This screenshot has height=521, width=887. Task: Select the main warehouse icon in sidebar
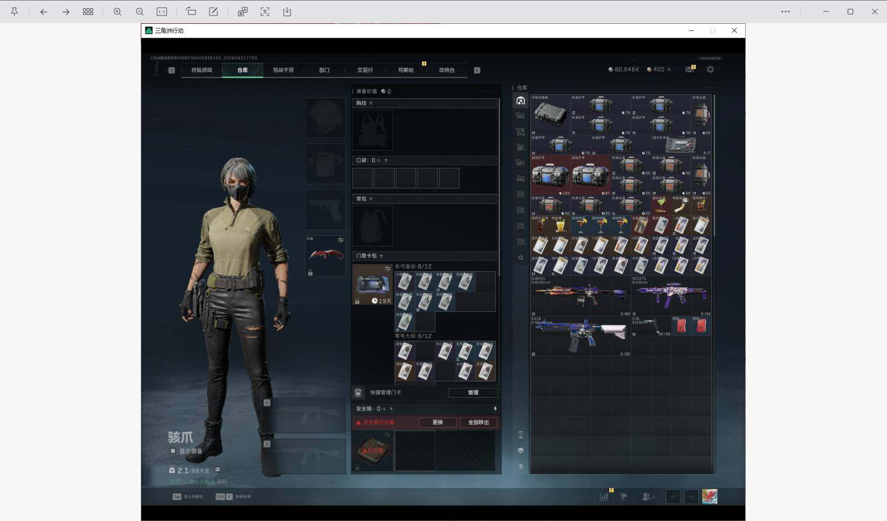coord(520,101)
